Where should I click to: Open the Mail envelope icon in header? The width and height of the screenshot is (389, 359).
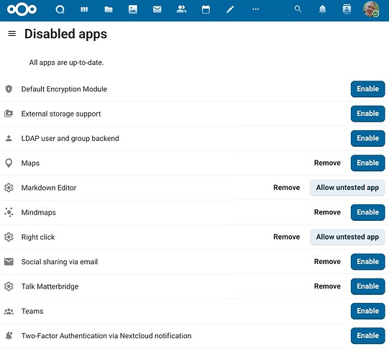point(157,9)
